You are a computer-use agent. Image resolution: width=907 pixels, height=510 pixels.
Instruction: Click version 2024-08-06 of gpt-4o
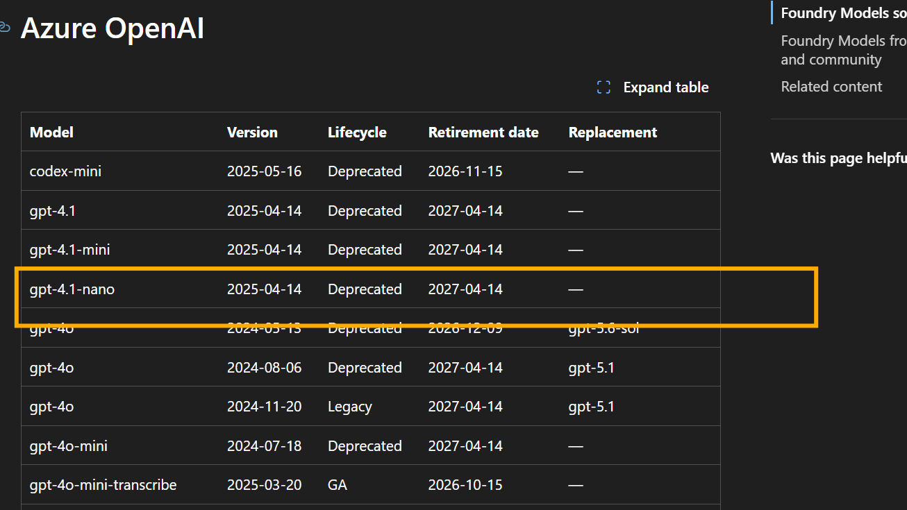265,367
